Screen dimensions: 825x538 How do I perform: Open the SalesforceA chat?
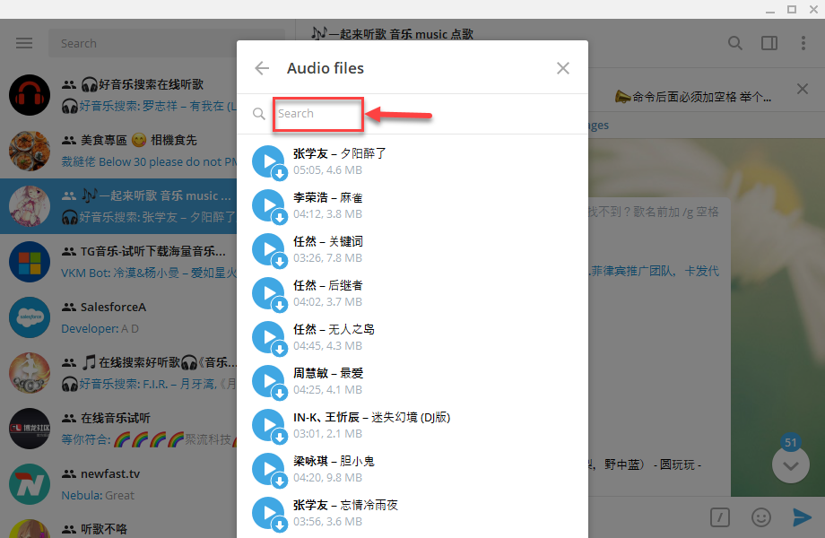117,317
